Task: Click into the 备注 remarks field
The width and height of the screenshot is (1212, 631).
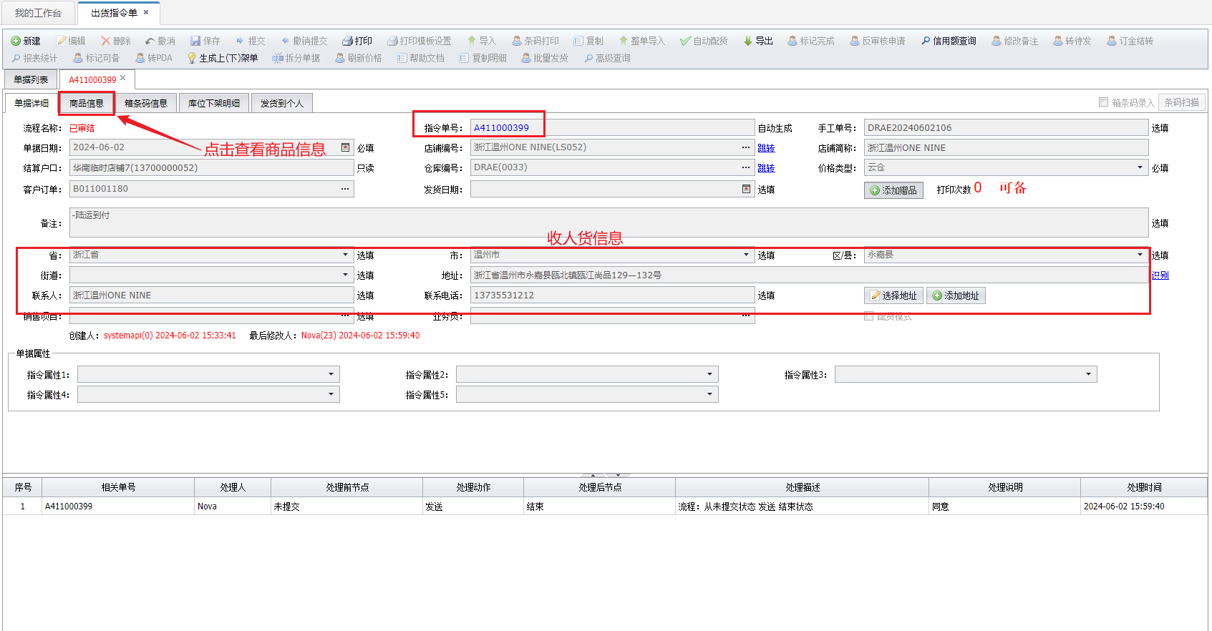Action: click(x=609, y=222)
